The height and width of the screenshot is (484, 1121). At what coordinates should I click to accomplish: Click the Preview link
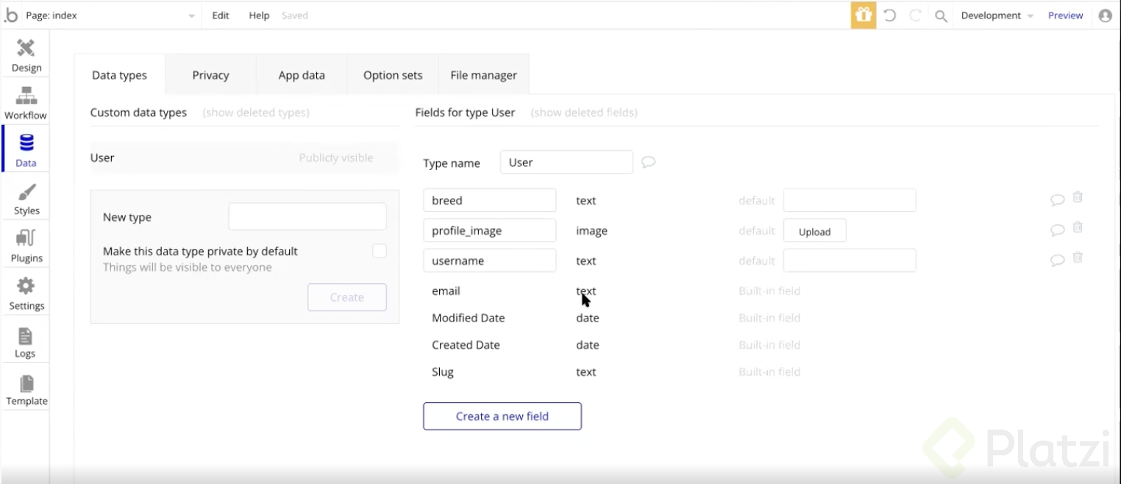point(1065,15)
